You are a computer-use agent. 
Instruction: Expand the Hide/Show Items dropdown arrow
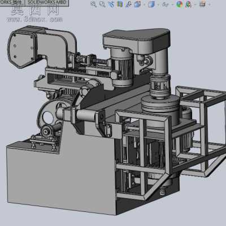coord(172,5)
